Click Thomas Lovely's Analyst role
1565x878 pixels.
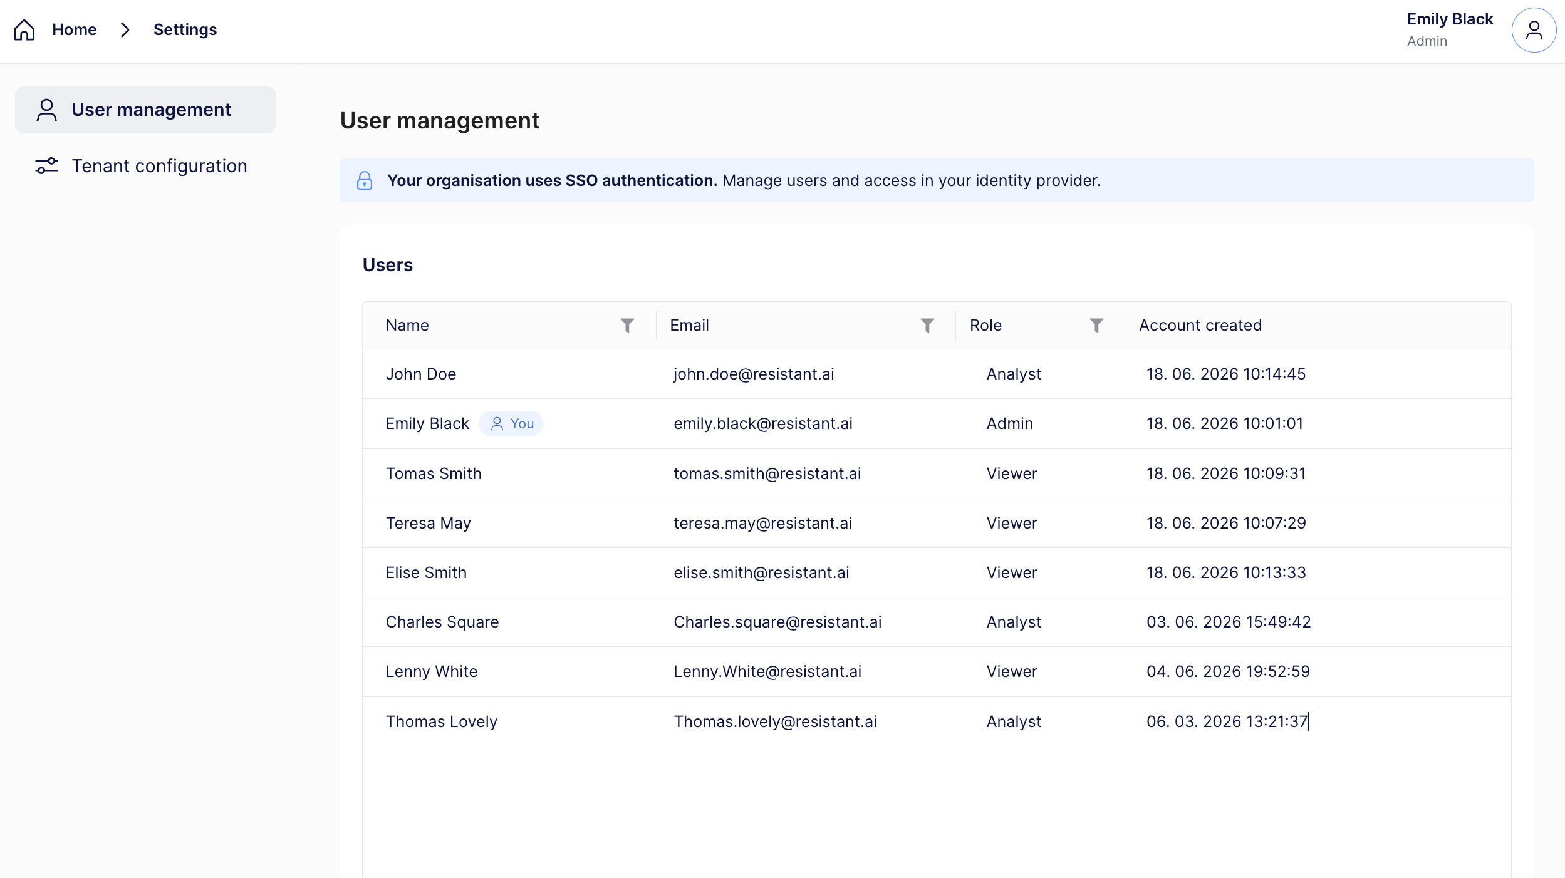coord(1014,722)
